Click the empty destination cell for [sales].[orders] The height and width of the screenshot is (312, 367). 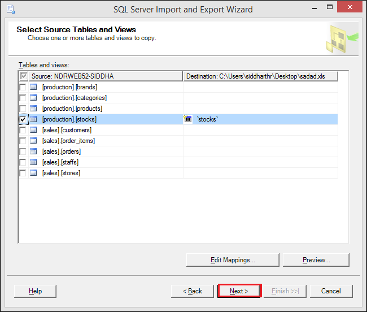[x=260, y=151]
